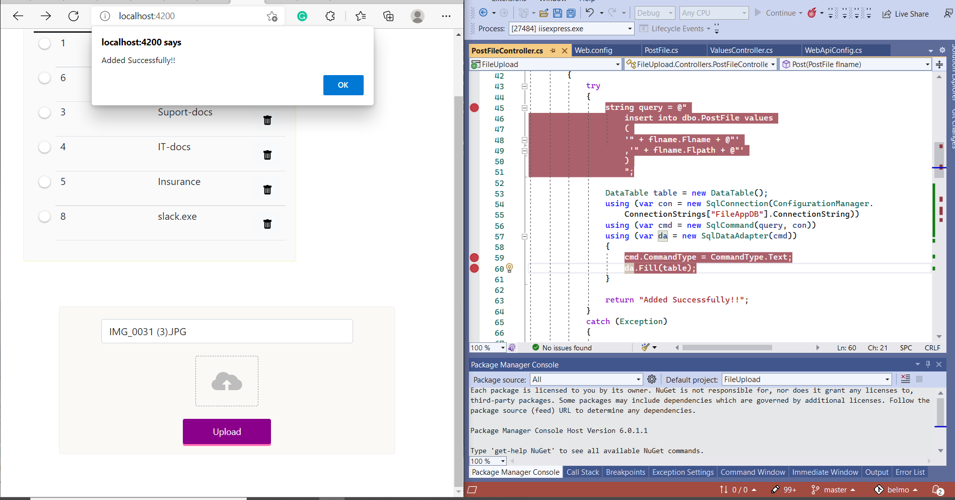Viewport: 955px width, 500px height.
Task: Click the code editor horizontal scrollbar
Action: pos(727,347)
